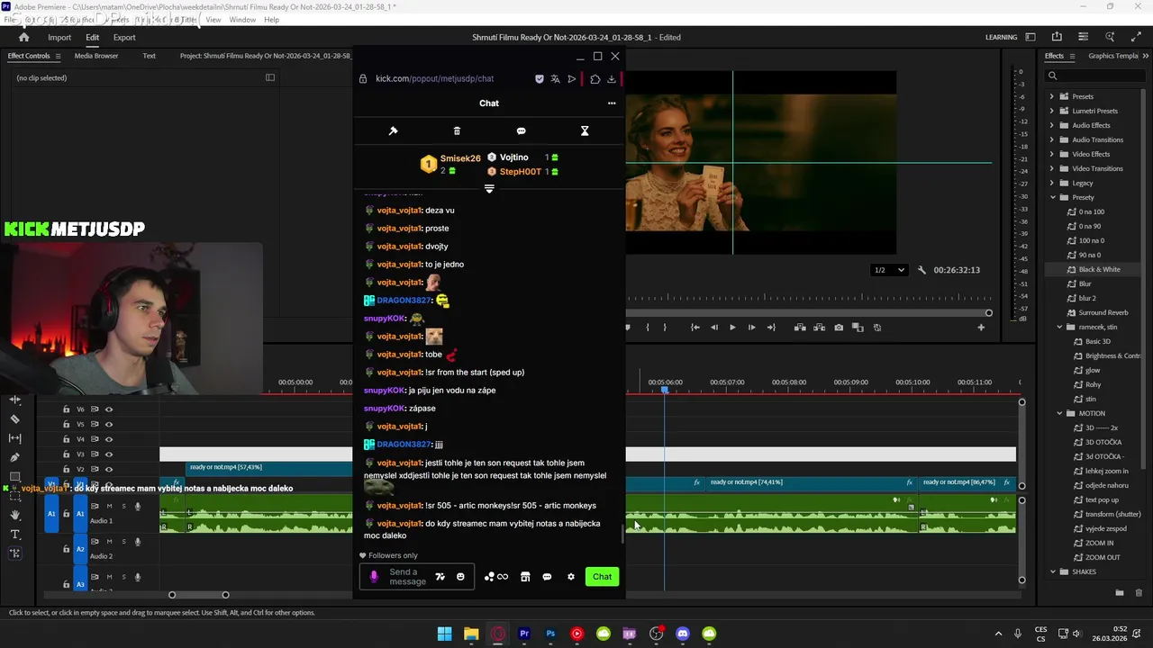Click the hourglass icon in chat toolbar
1153x648 pixels.
coord(585,130)
